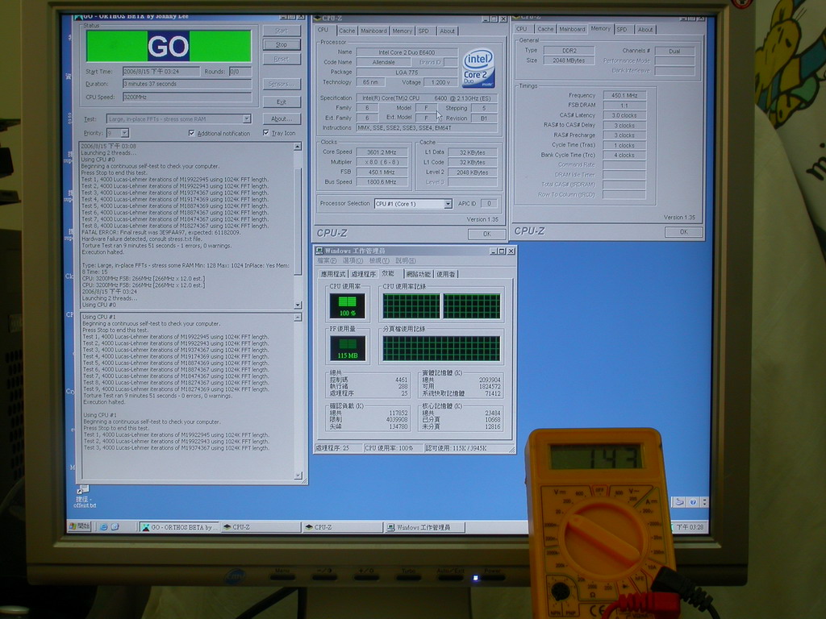
Task: Switch to CPU tab in right CPU-Z
Action: (x=522, y=30)
